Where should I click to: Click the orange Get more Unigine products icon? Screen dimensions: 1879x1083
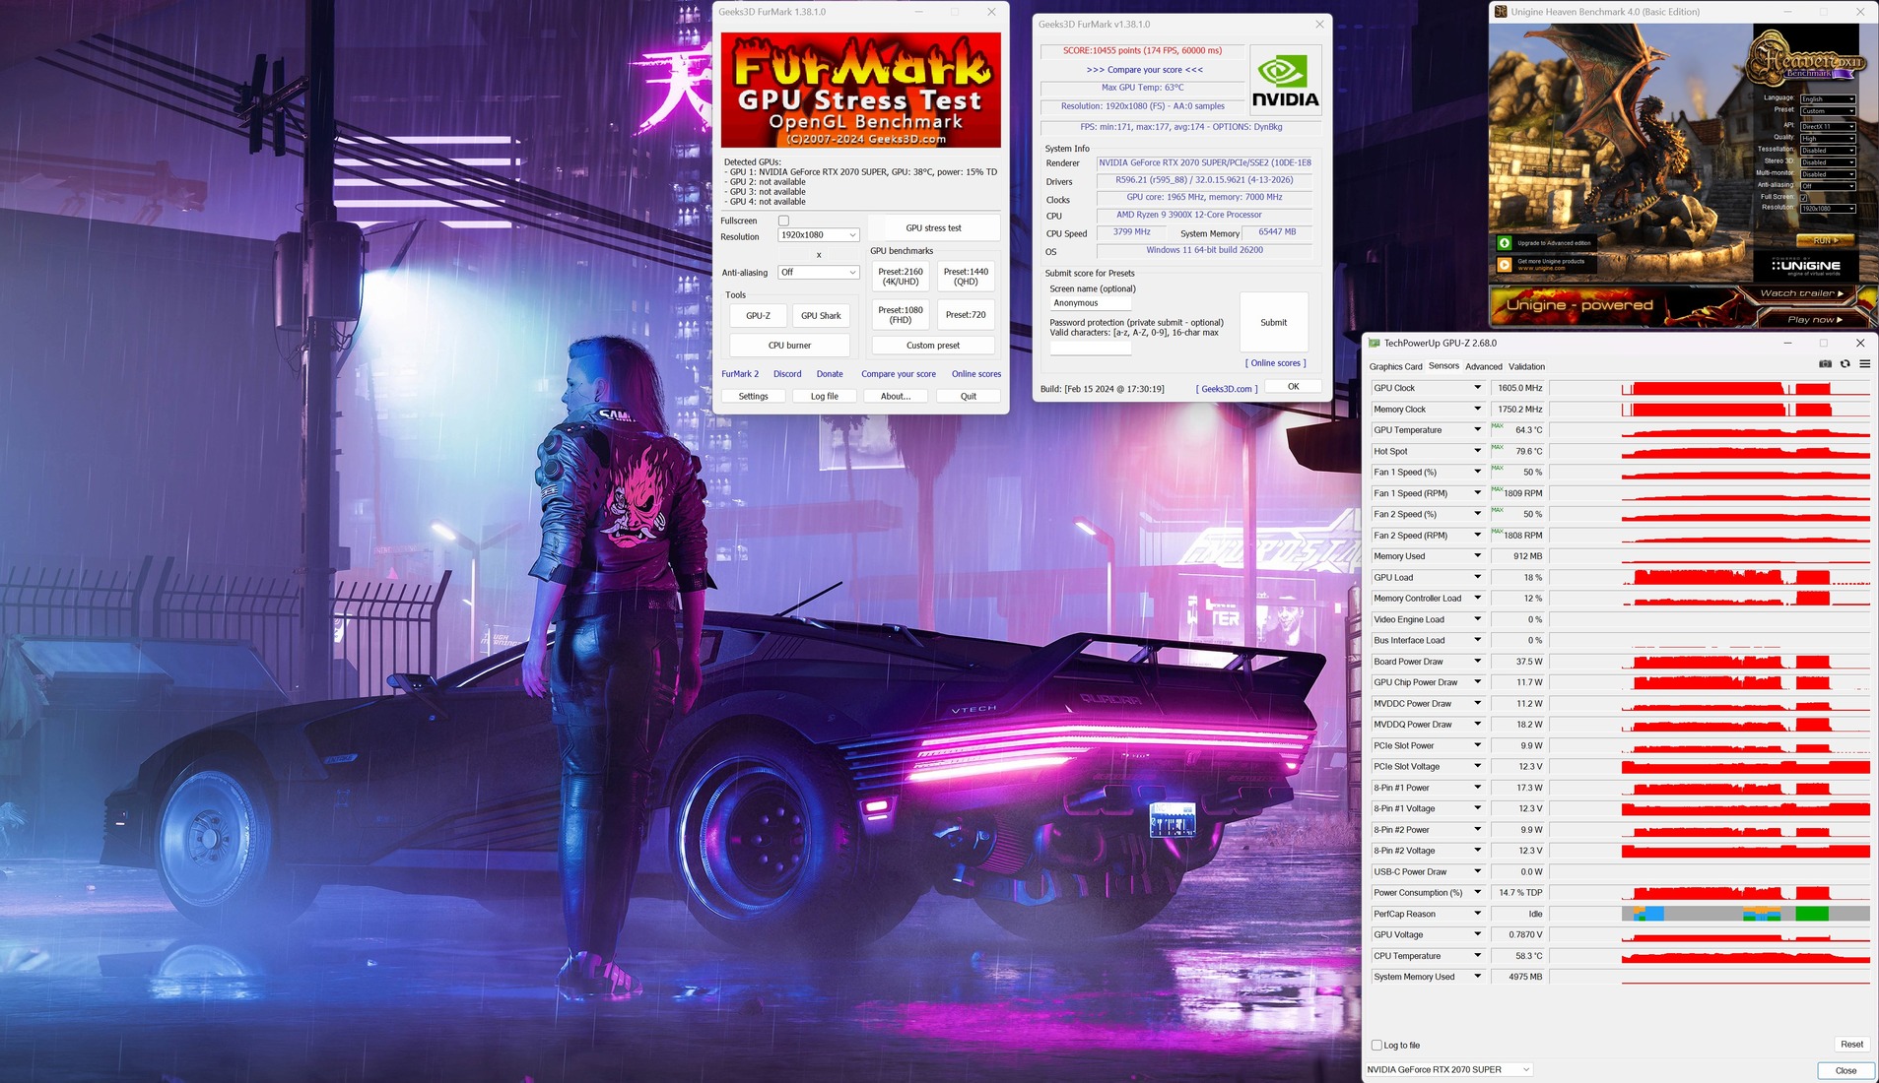pos(1505,265)
